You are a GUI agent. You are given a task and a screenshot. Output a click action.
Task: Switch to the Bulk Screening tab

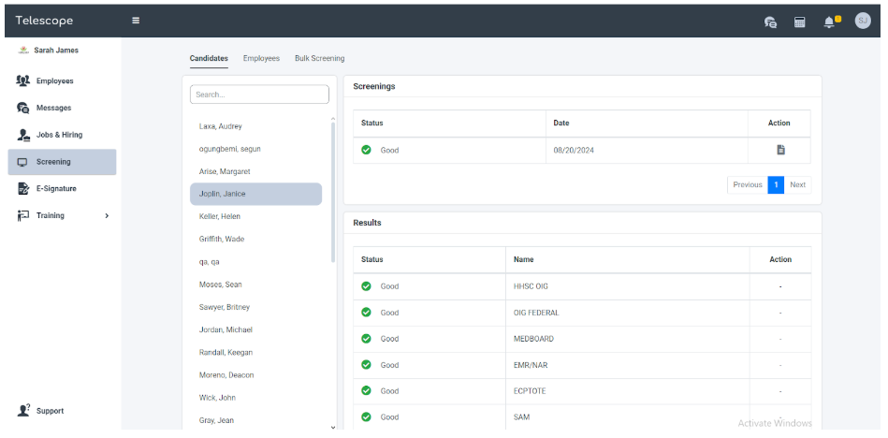point(319,58)
